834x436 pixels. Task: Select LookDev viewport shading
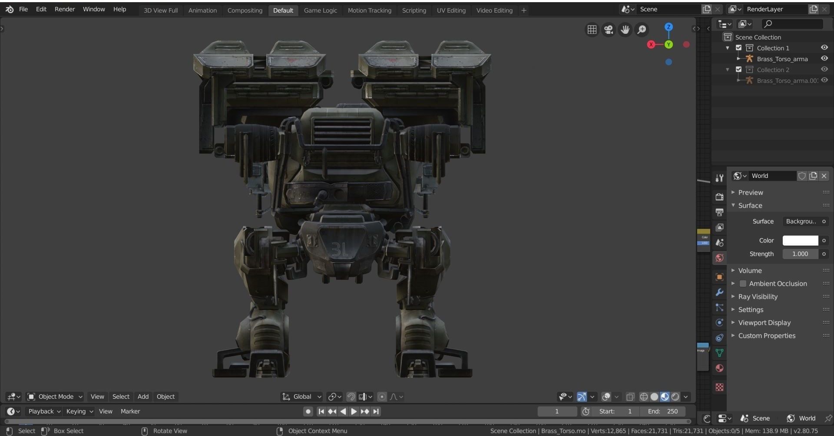point(665,397)
